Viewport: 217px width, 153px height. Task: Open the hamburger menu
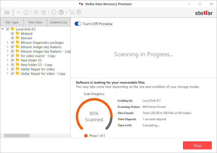[7, 13]
